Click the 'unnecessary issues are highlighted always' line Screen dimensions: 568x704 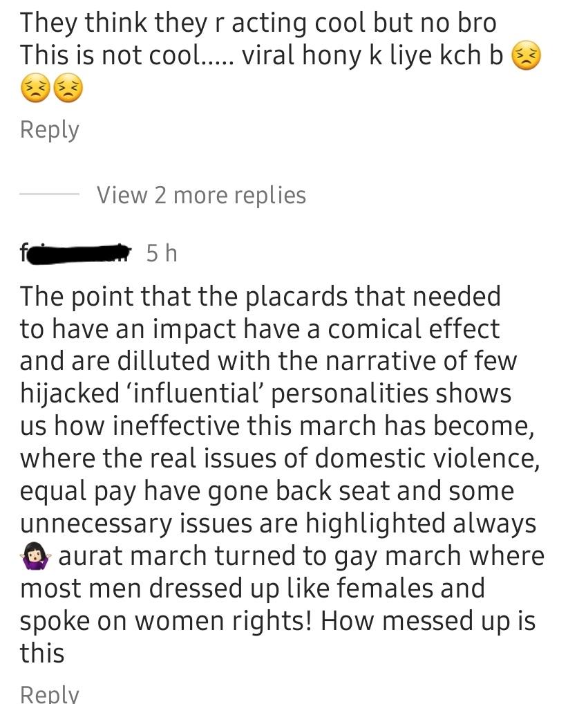[278, 524]
